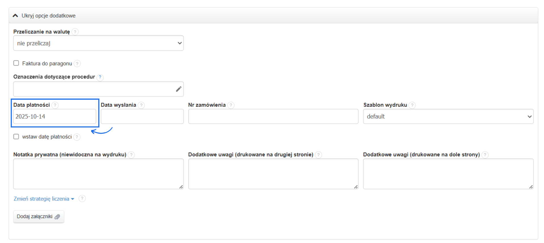The width and height of the screenshot is (544, 243).
Task: Click the Nr zamówienia input field
Action: (x=273, y=116)
